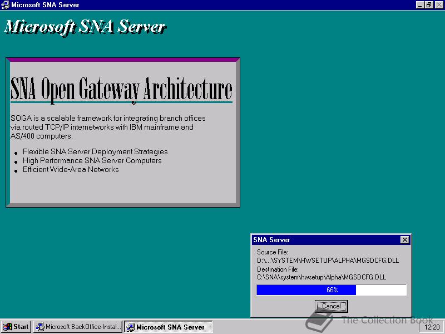Viewport: 445px width, 334px height.
Task: Click the source path D:\...\SYSTEM\HWSETUP\ALPHA\MGSDCFG.DLL
Action: (328, 261)
